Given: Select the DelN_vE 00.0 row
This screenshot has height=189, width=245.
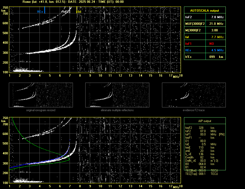Looking at the screenshot, I should [202, 161].
